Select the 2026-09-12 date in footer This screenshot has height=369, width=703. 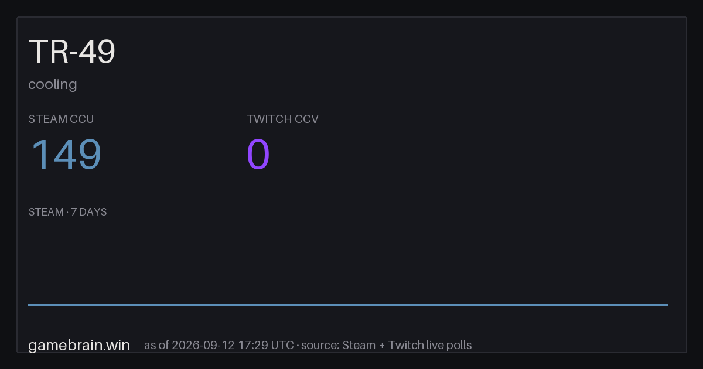(x=204, y=345)
